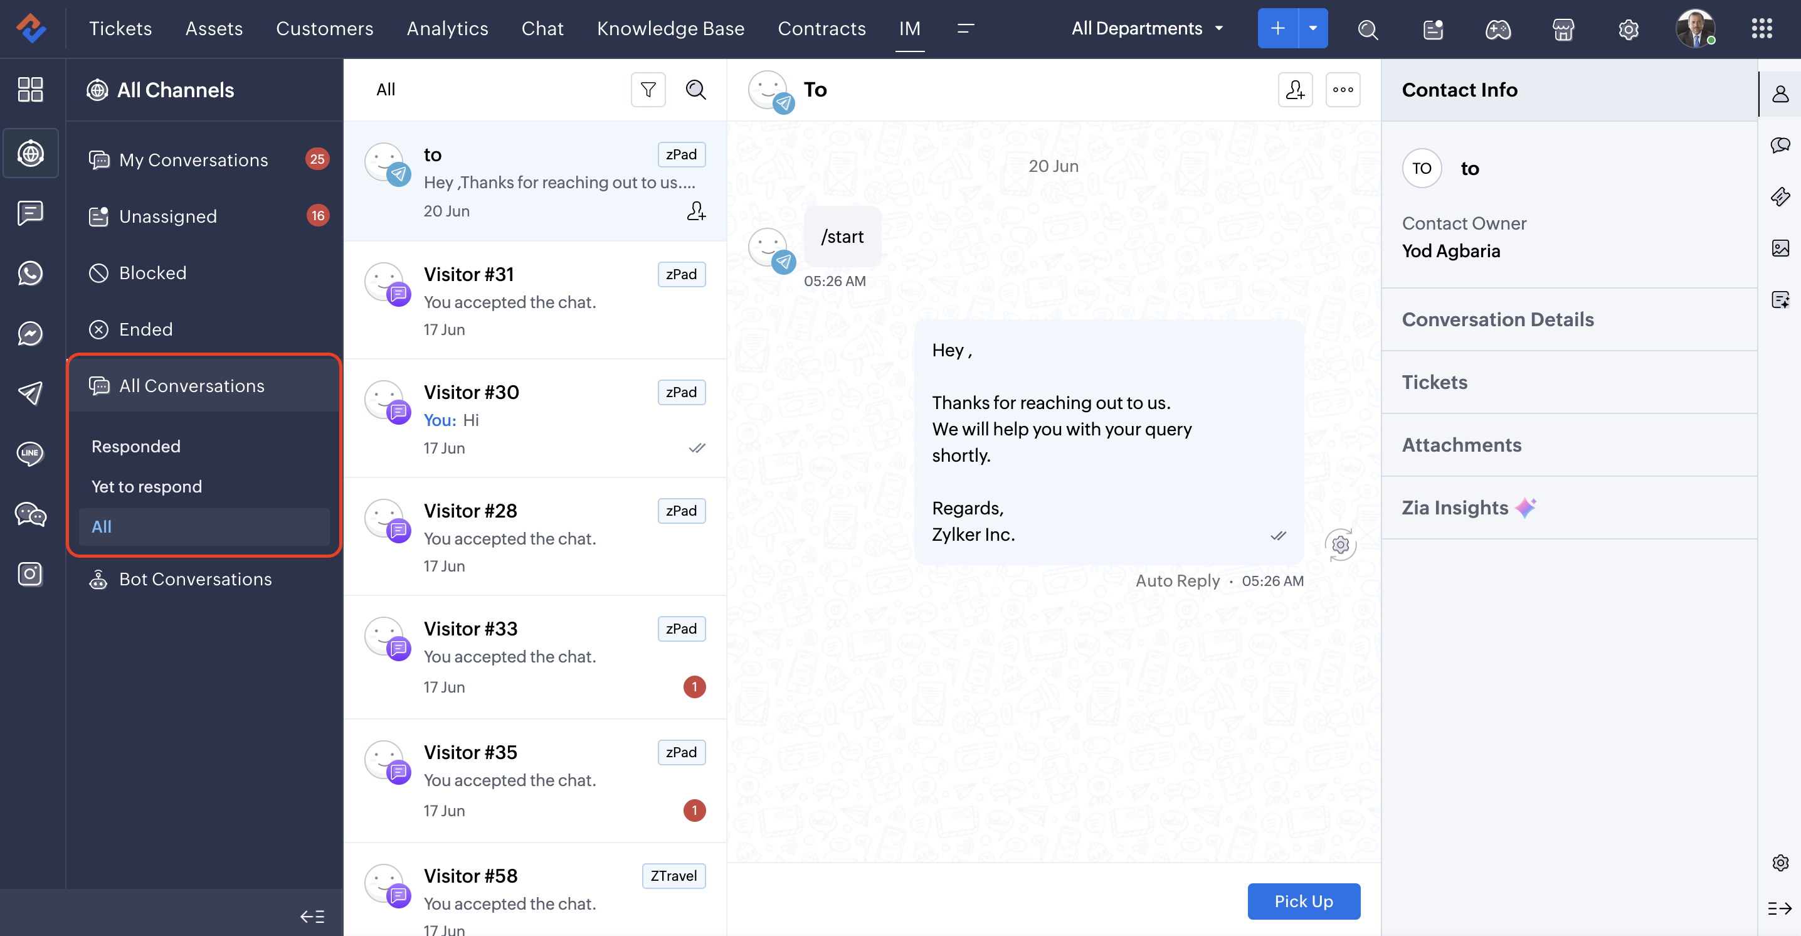This screenshot has width=1801, height=936.
Task: Open the gamescope controller icon
Action: tap(1498, 29)
